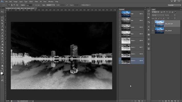Screen dimensions: 182x102
Task: Click the Refine Edge button
Action: pyautogui.click(x=86, y=5)
